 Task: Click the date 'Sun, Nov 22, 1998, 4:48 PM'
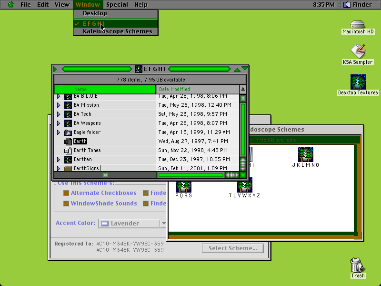click(x=193, y=150)
